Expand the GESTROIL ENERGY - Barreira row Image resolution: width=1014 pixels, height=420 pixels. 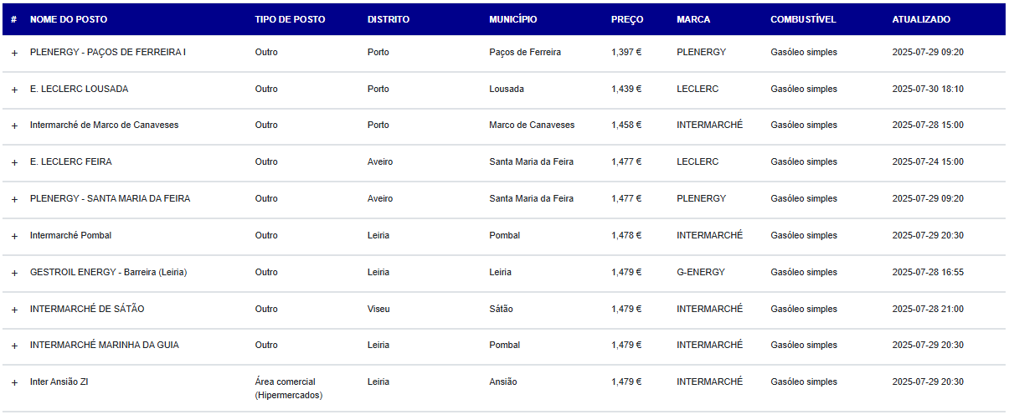[14, 273]
